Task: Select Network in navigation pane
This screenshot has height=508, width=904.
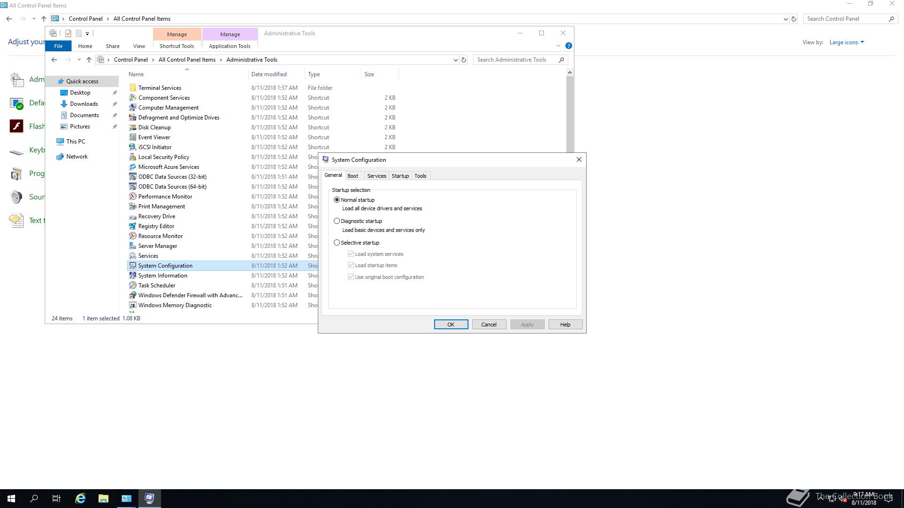Action: pos(77,157)
